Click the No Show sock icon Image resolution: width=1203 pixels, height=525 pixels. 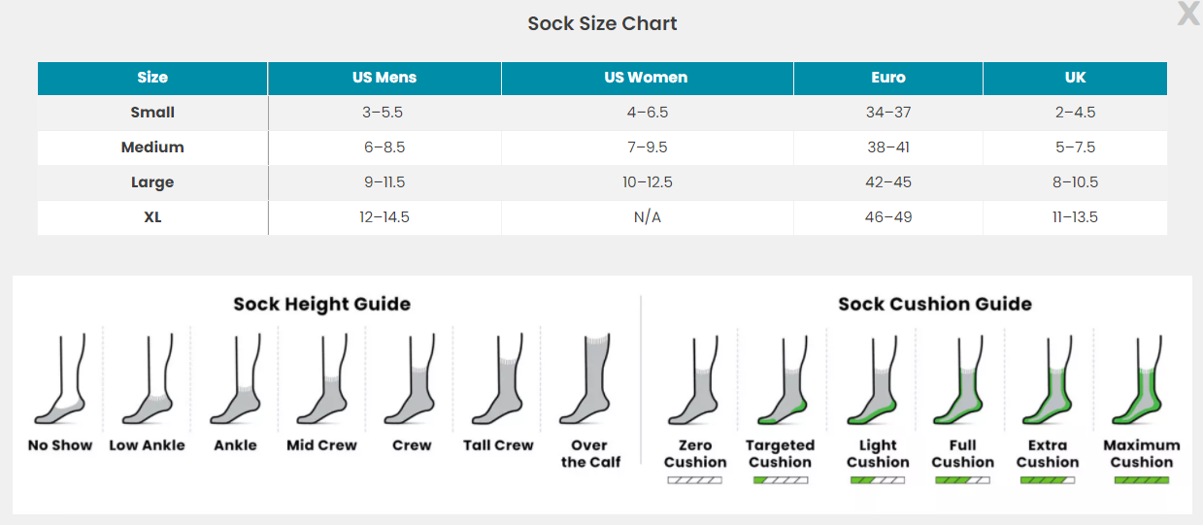click(x=60, y=383)
